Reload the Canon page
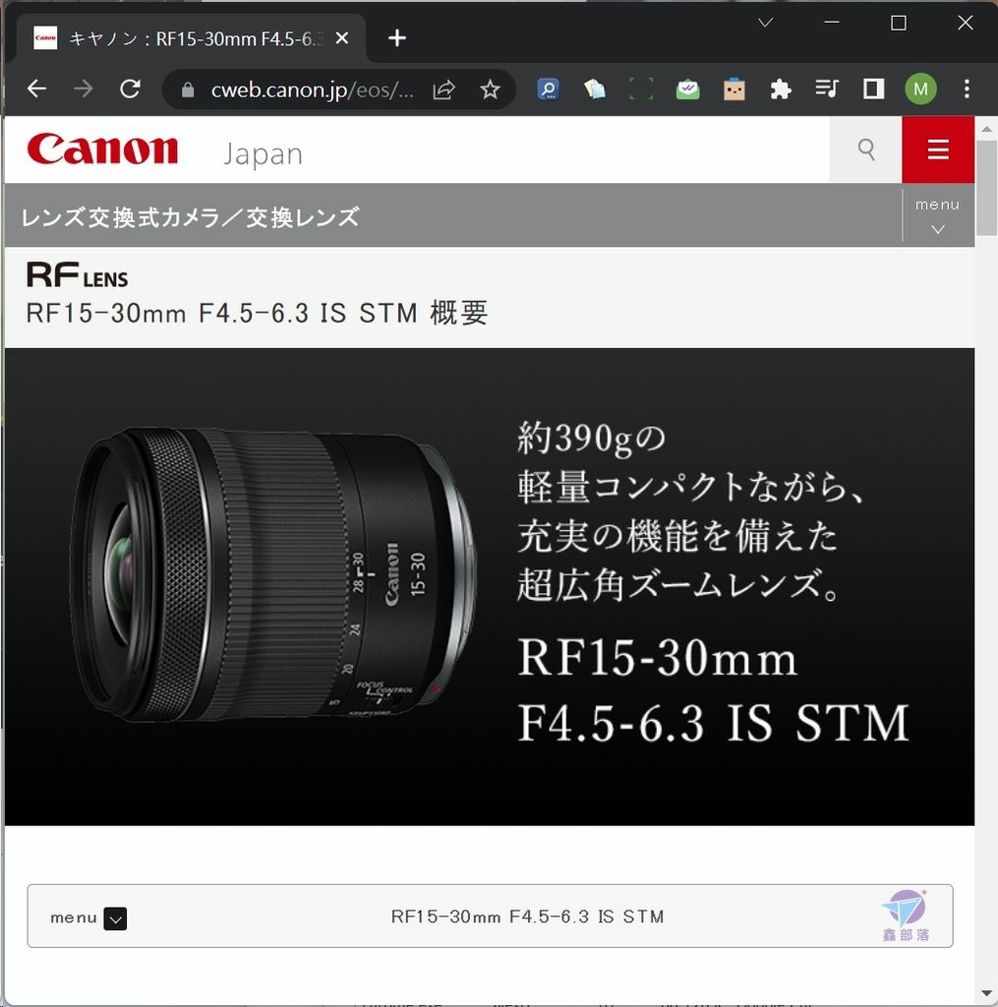Screen dimensions: 998x1007 (x=131, y=89)
